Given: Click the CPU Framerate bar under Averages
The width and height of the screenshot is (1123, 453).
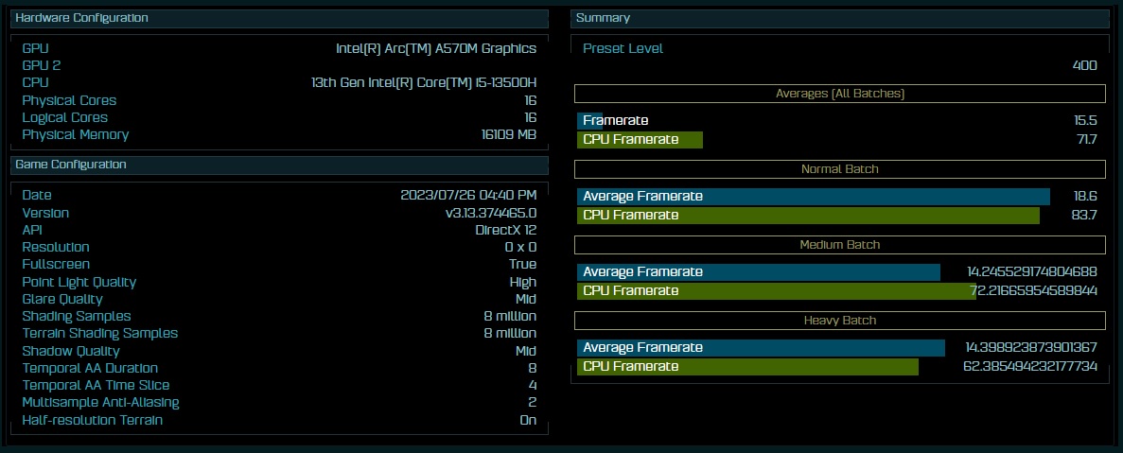Looking at the screenshot, I should click(640, 140).
